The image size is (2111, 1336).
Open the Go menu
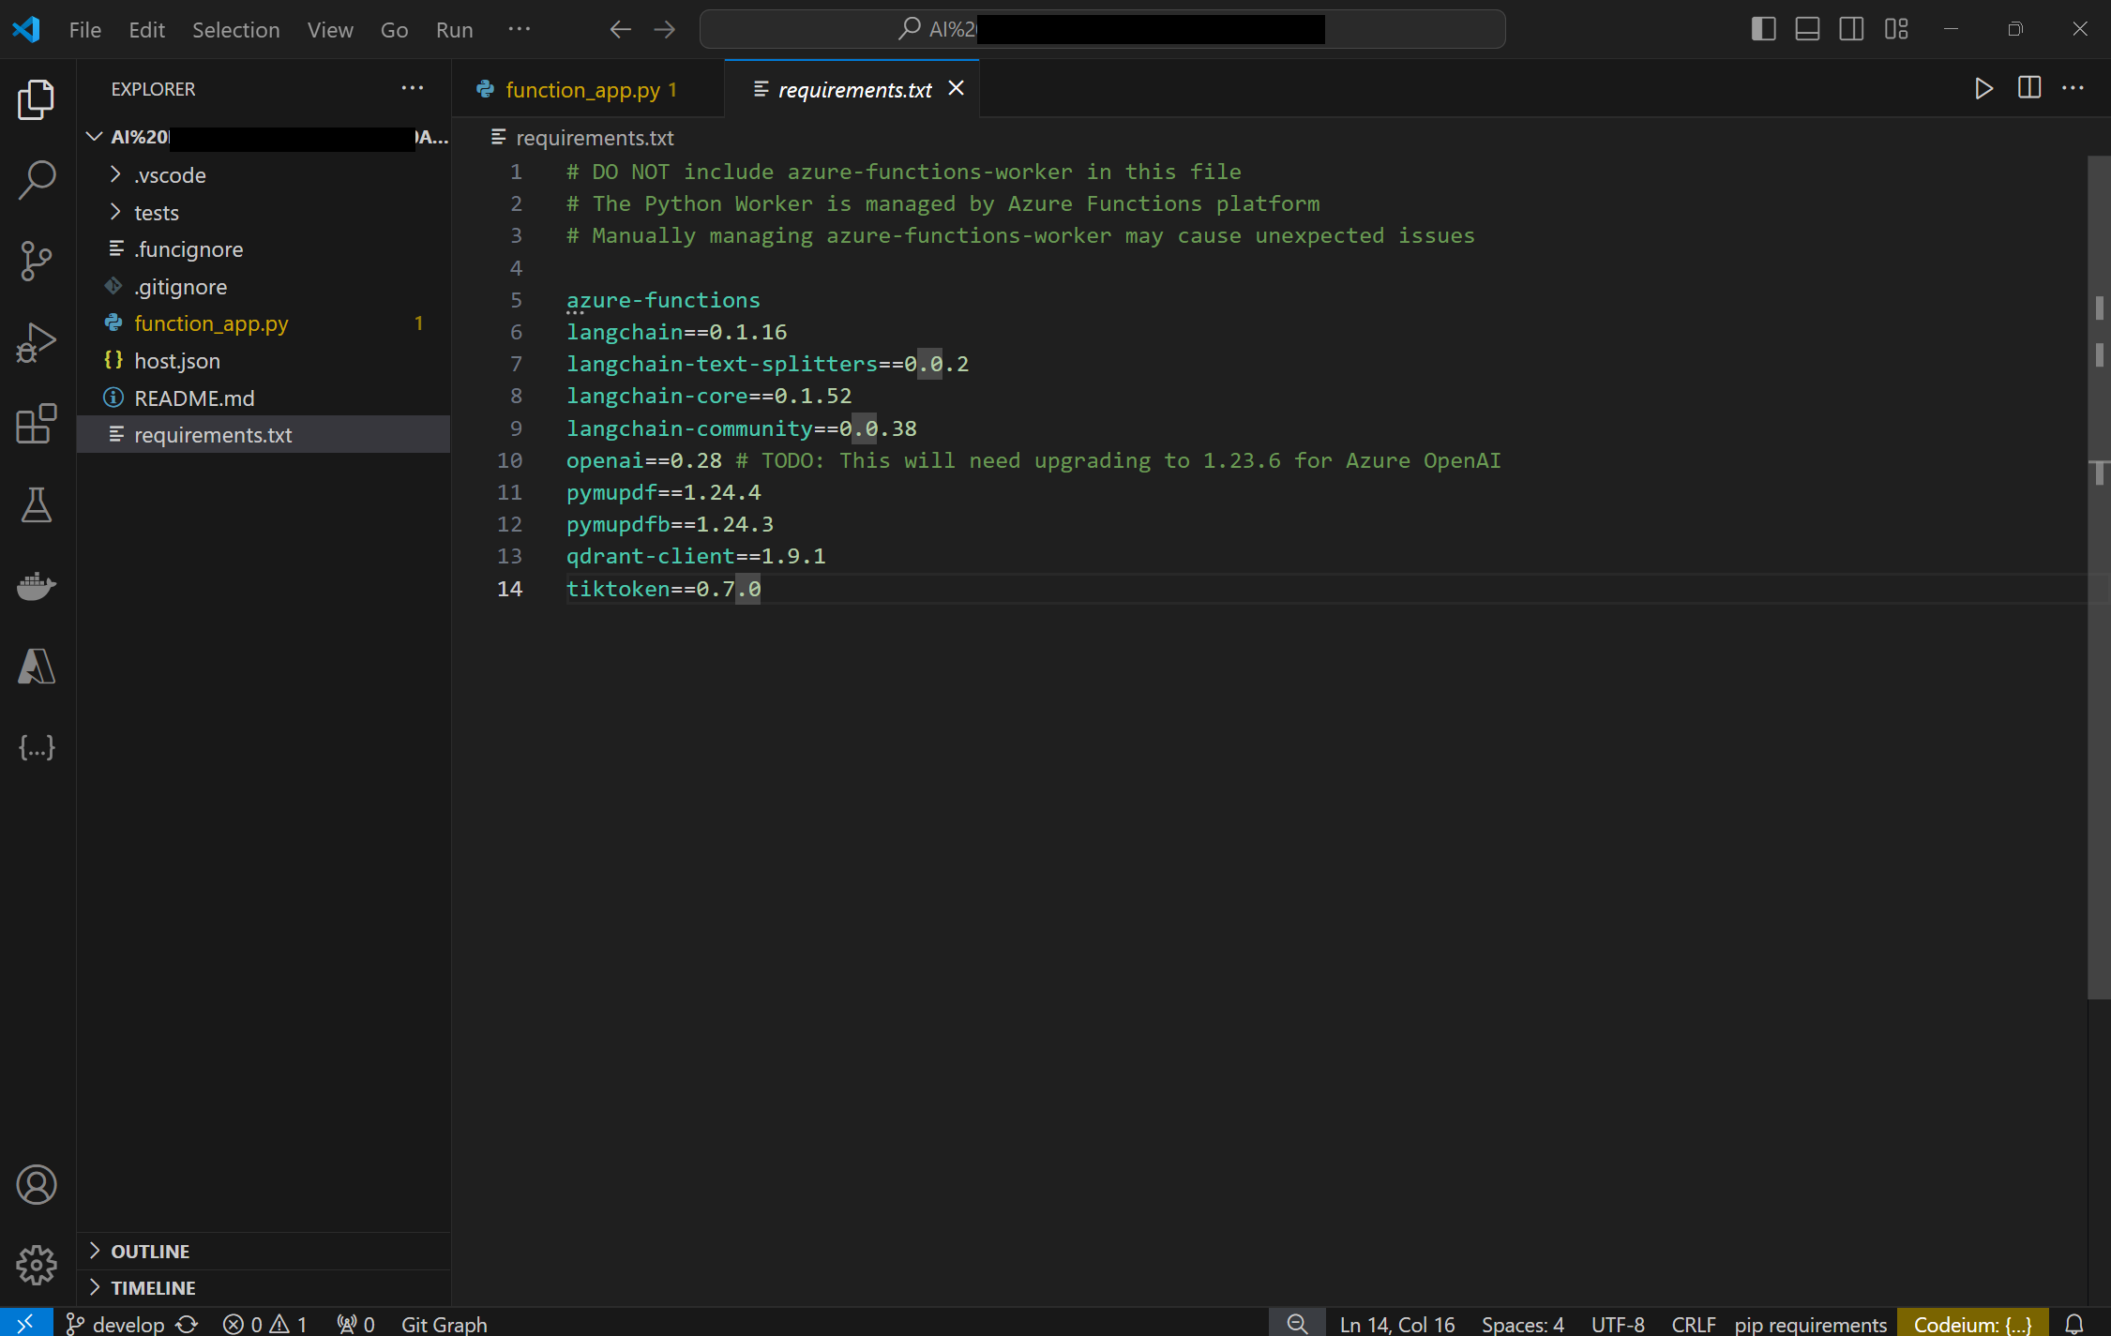point(394,29)
